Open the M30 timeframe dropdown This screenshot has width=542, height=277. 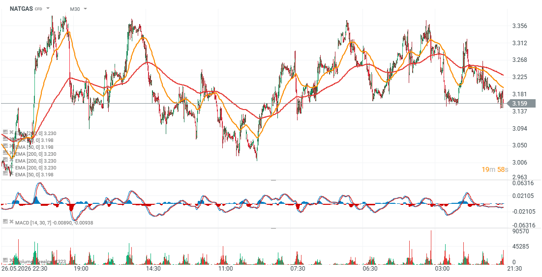tap(86, 9)
